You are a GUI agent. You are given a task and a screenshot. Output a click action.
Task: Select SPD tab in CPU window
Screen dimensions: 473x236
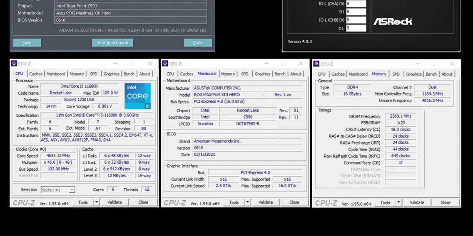pyautogui.click(x=94, y=74)
